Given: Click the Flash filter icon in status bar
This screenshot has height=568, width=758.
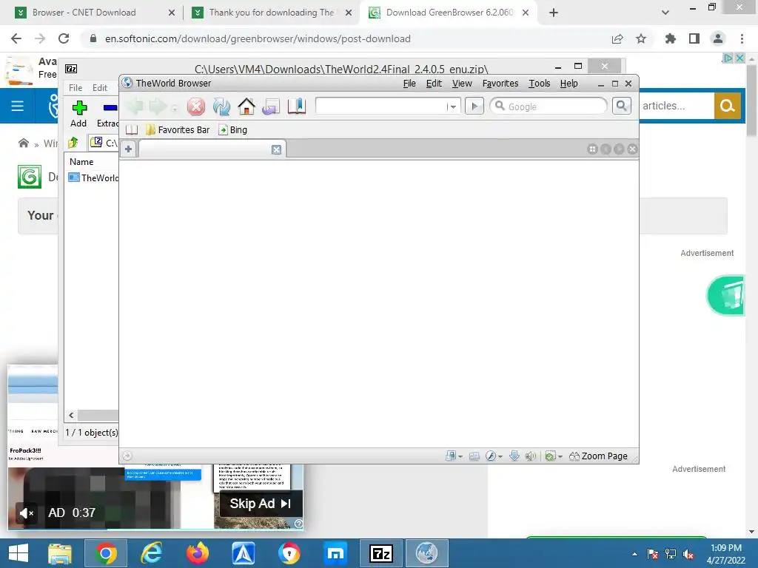Looking at the screenshot, I should pyautogui.click(x=490, y=456).
